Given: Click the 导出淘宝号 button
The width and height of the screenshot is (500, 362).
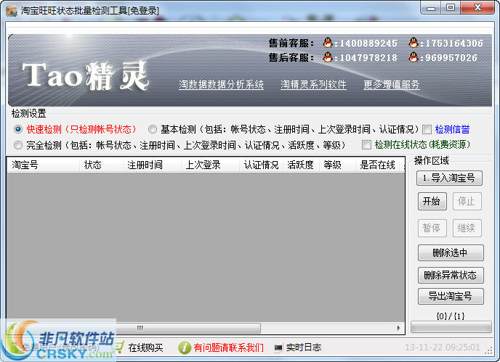Looking at the screenshot, I should click(451, 296).
